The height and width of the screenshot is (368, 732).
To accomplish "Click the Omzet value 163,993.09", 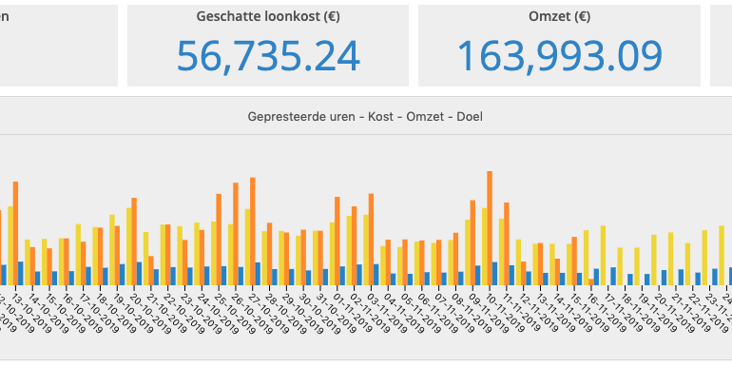I will click(x=559, y=56).
